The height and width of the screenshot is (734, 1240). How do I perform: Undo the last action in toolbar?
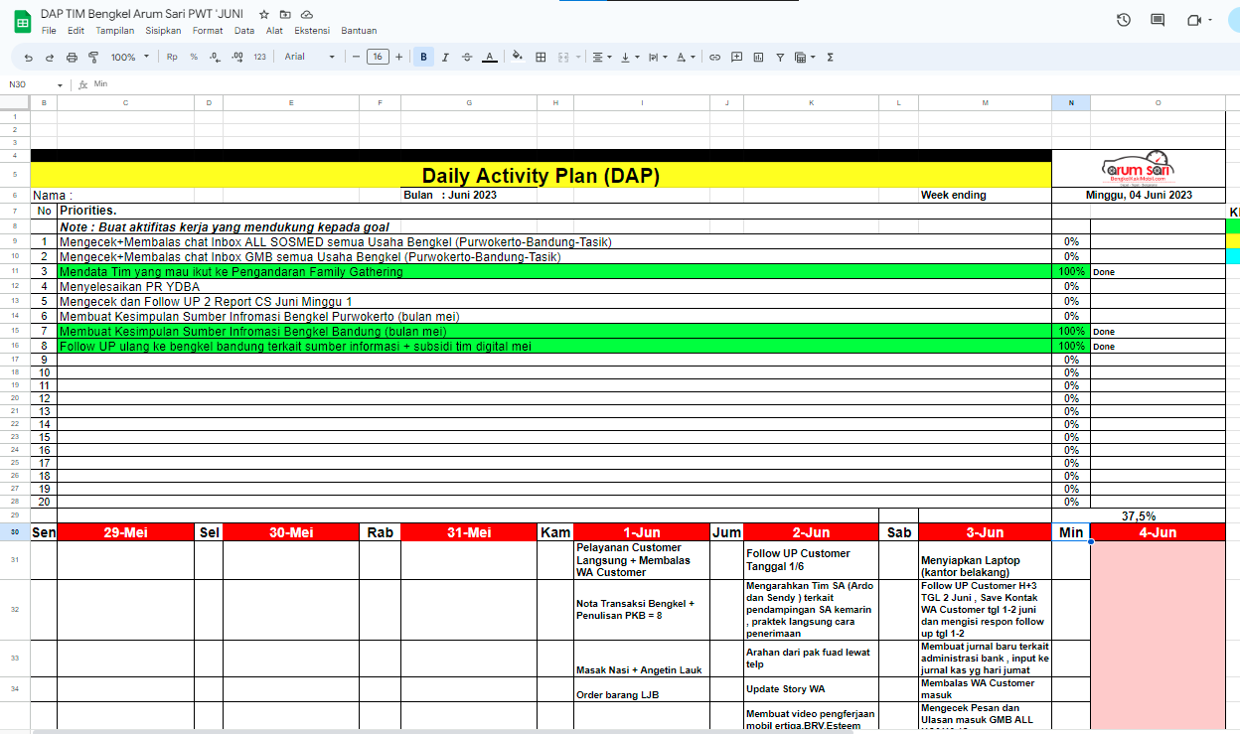(29, 58)
